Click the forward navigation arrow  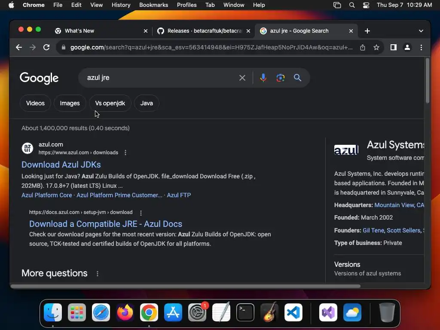click(33, 47)
